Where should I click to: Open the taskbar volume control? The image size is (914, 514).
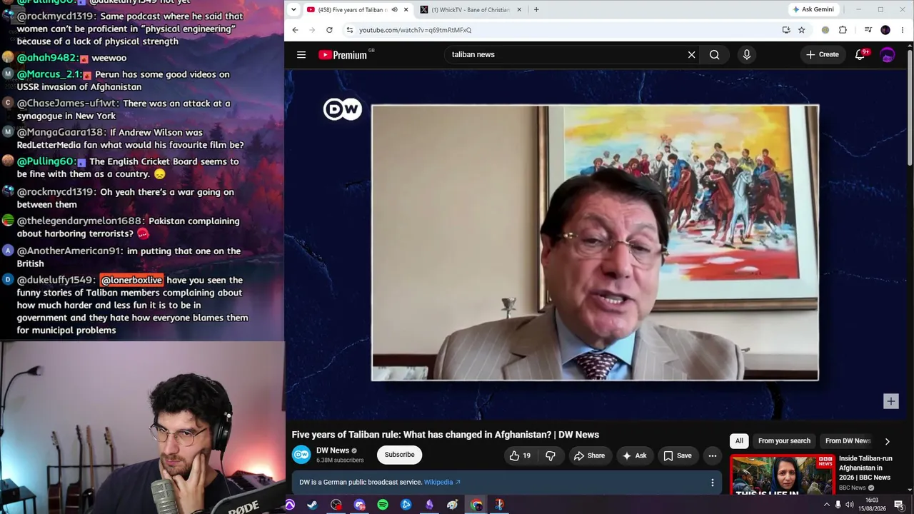click(849, 505)
